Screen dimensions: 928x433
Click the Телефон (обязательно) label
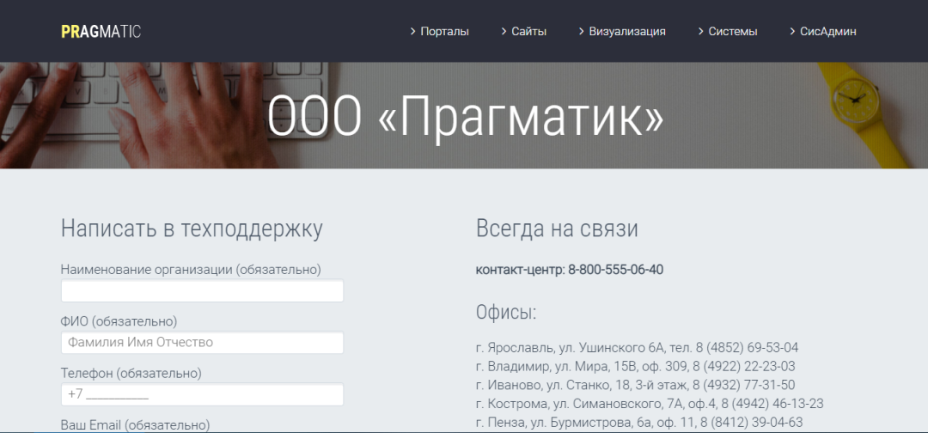pos(131,373)
